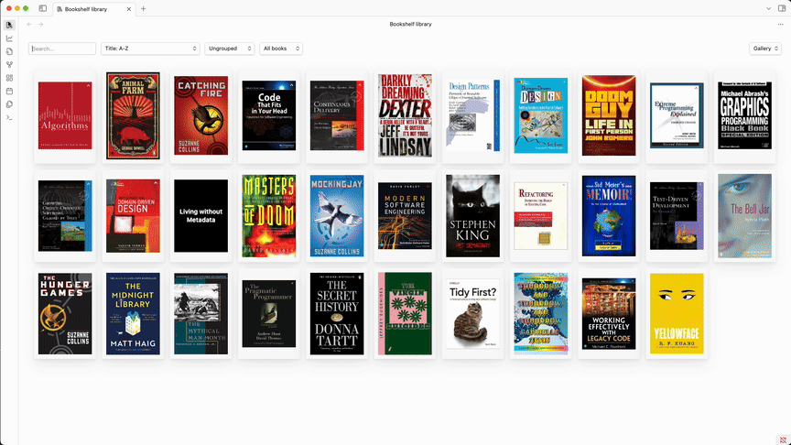
Task: Open the Title: A-Z sort dropdown
Action: 150,49
